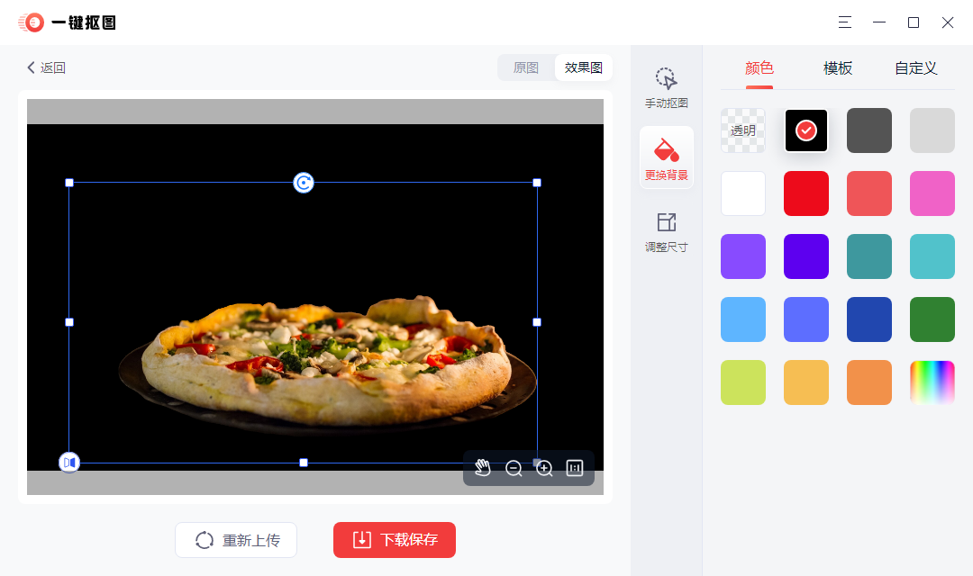Zoom out using the minus magnifier icon
The image size is (973, 576).
514,468
